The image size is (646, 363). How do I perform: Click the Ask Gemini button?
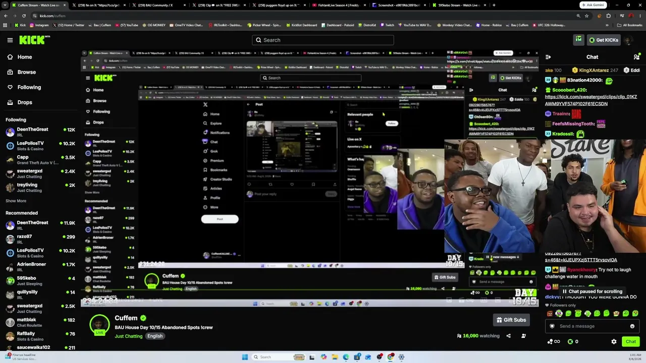click(593, 5)
